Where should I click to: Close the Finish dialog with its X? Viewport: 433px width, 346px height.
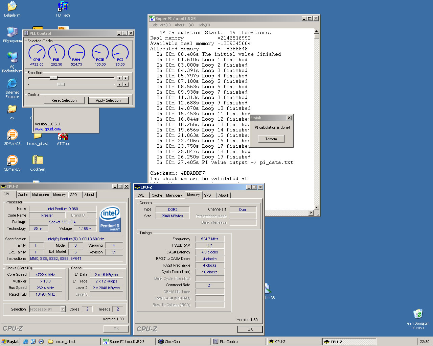click(x=289, y=118)
